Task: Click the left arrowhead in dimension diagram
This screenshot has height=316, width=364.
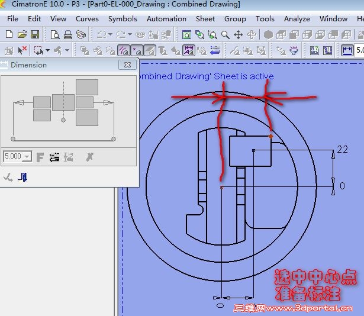Action: [x=19, y=102]
